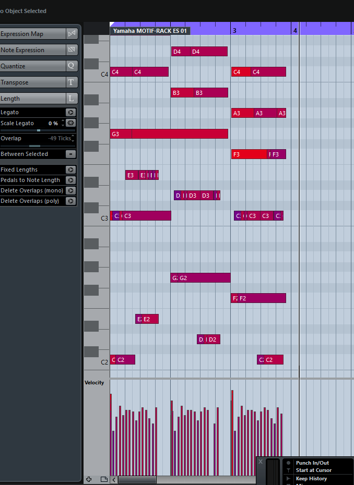Click the C3 piano key

(x=97, y=219)
